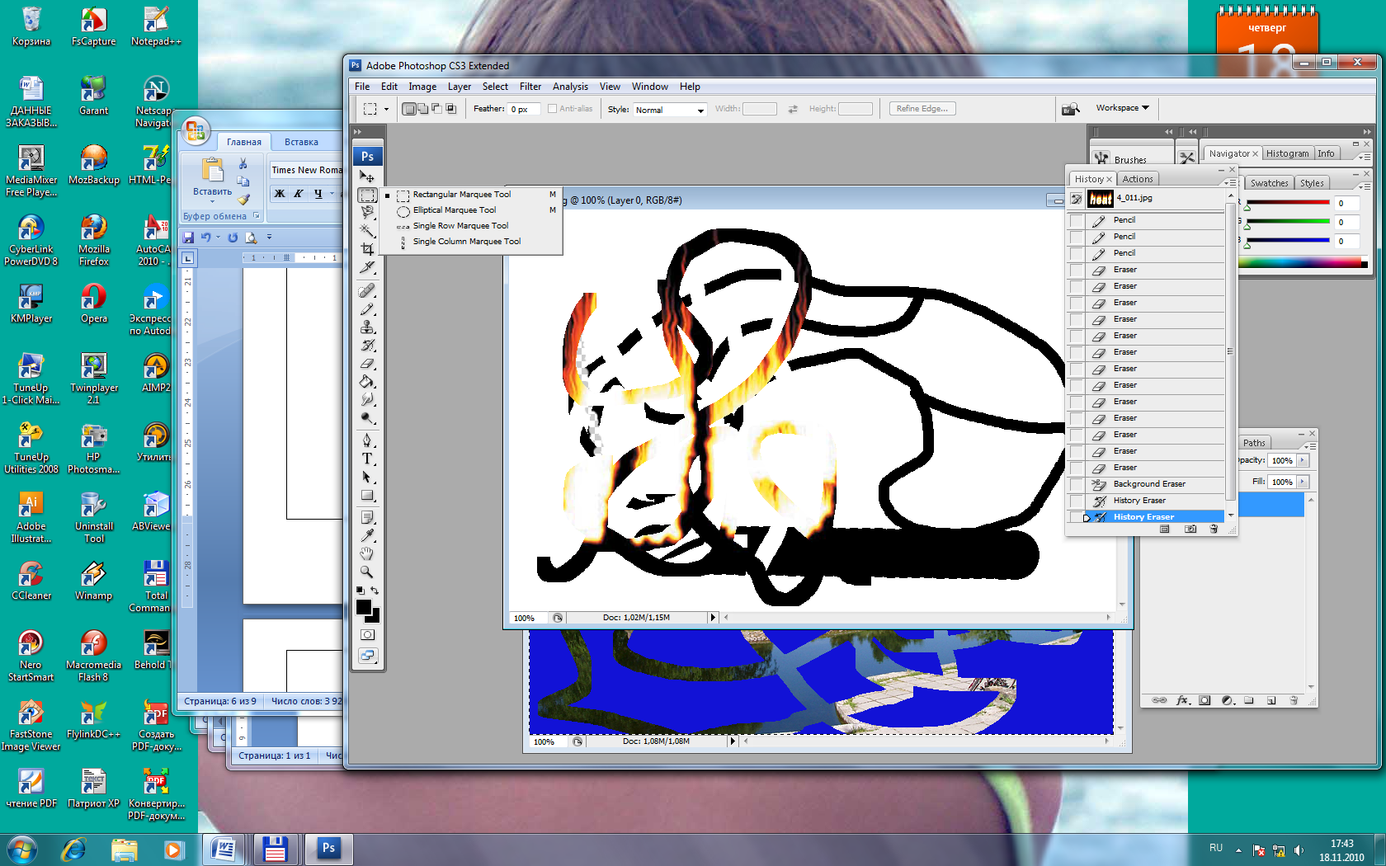Select the Paint Bucket tool
Viewport: 1386px width, 866px height.
pos(367,381)
